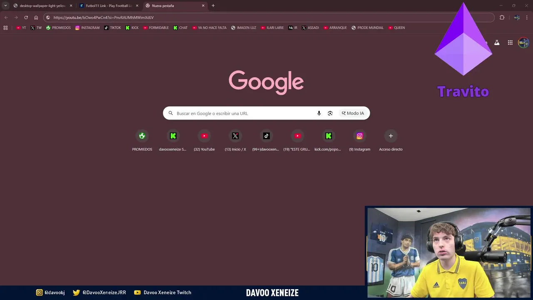Add a shortcut with Acceso directo
Viewport: 533px width, 300px height.
391,141
